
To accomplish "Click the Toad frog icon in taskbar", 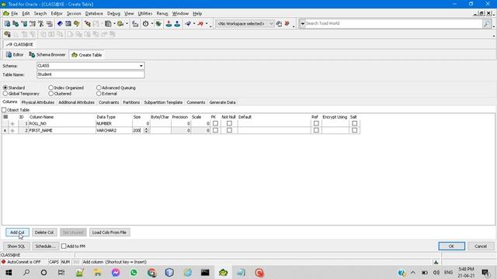I will (x=223, y=272).
